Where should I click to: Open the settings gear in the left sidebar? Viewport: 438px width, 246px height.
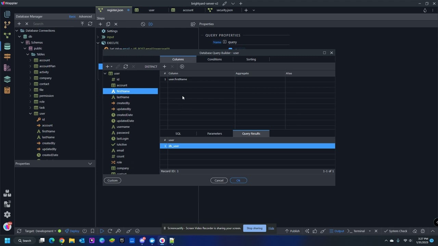click(x=7, y=215)
